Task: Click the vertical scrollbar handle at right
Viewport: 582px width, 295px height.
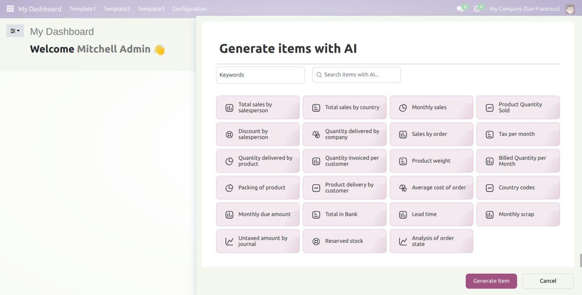Action: pos(580,260)
